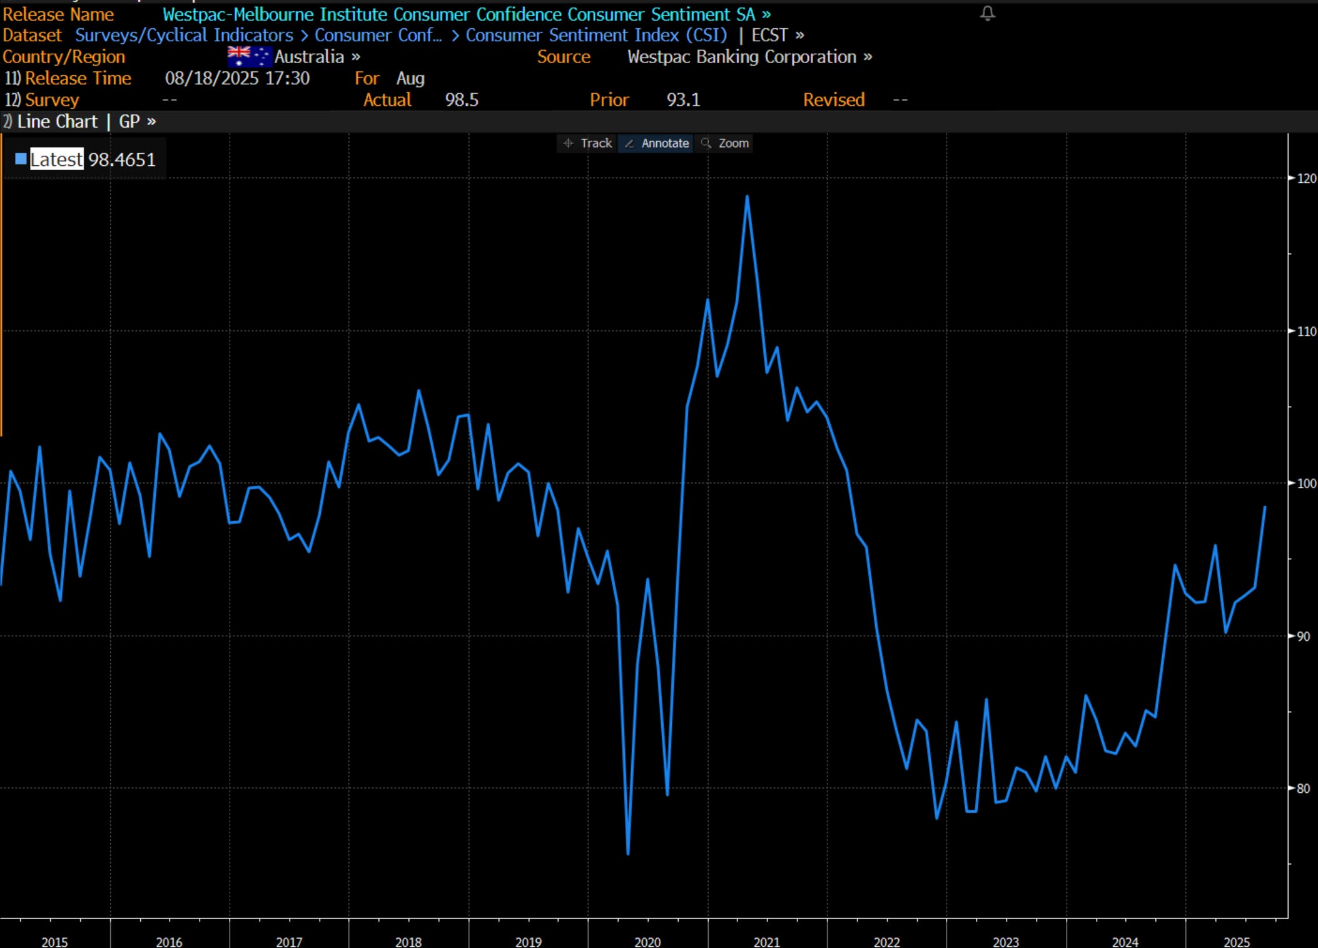Select Surveys/Cyclical Indicators breadcrumb

[184, 35]
